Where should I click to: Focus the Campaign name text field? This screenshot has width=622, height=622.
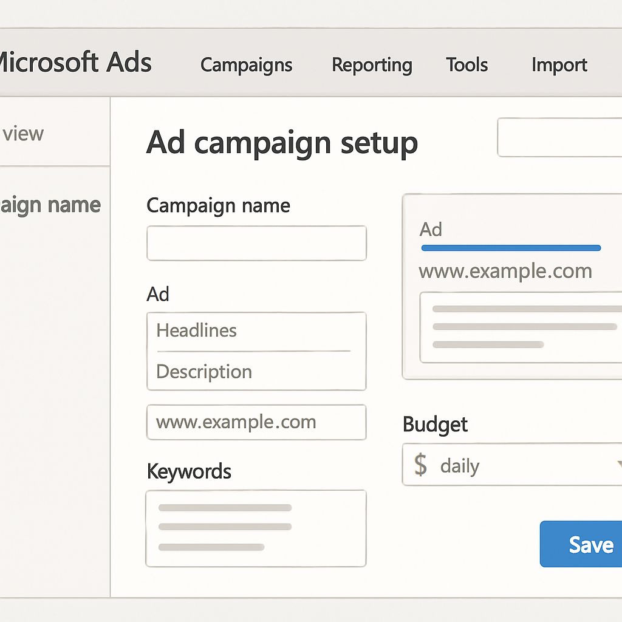coord(256,243)
